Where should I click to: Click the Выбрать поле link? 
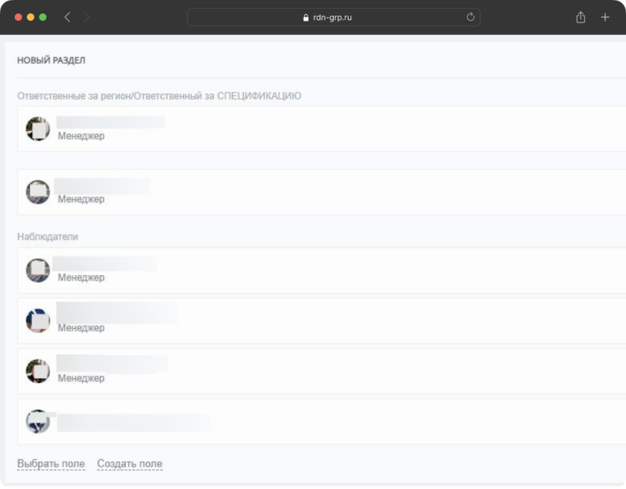point(51,464)
